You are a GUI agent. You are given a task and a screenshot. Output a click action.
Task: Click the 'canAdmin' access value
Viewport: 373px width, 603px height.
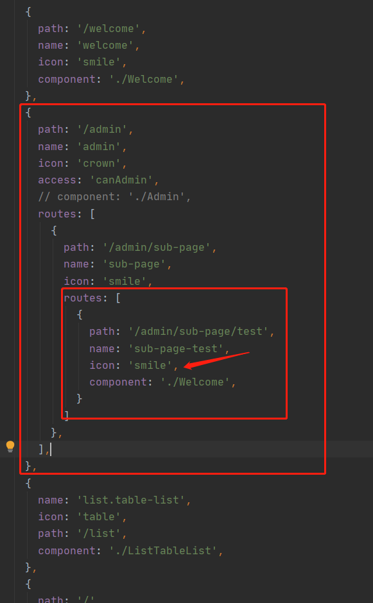point(121,180)
